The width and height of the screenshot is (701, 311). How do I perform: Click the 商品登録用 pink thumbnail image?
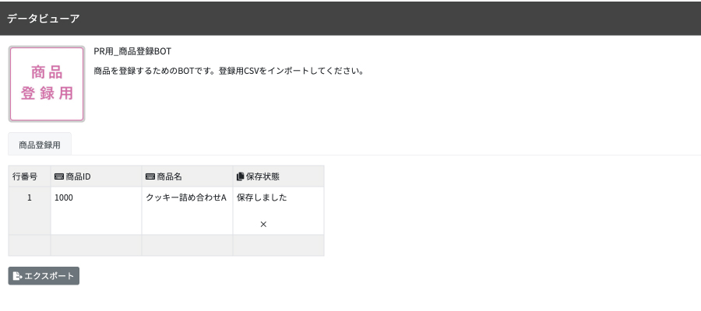coord(47,84)
